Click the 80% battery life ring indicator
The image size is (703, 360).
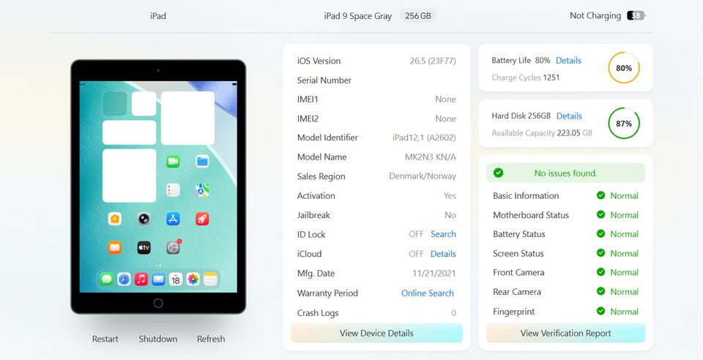point(624,68)
